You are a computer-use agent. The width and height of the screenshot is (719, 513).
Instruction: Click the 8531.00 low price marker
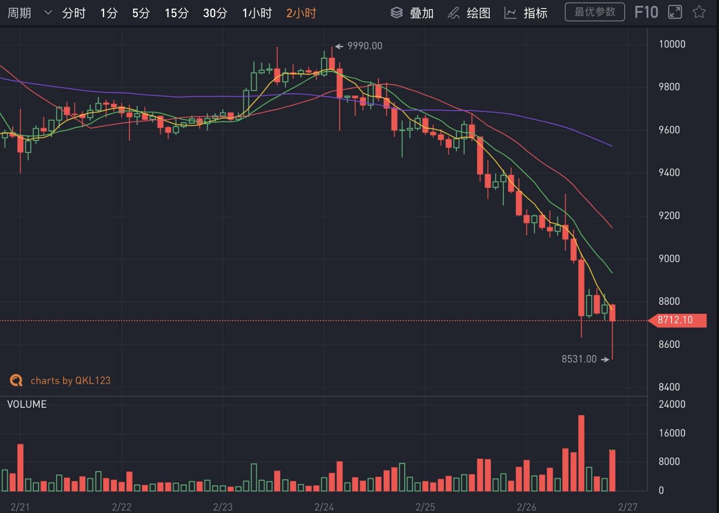click(579, 359)
